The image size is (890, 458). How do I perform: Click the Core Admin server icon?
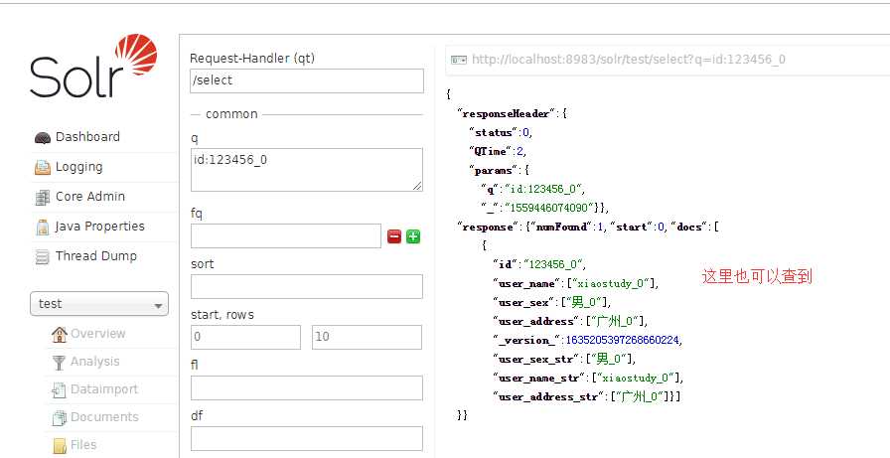point(43,197)
